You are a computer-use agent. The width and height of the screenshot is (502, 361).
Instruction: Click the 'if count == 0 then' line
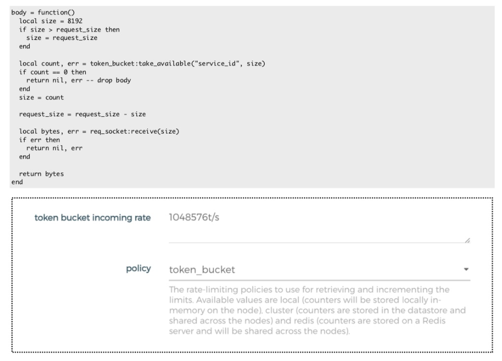click(x=52, y=72)
